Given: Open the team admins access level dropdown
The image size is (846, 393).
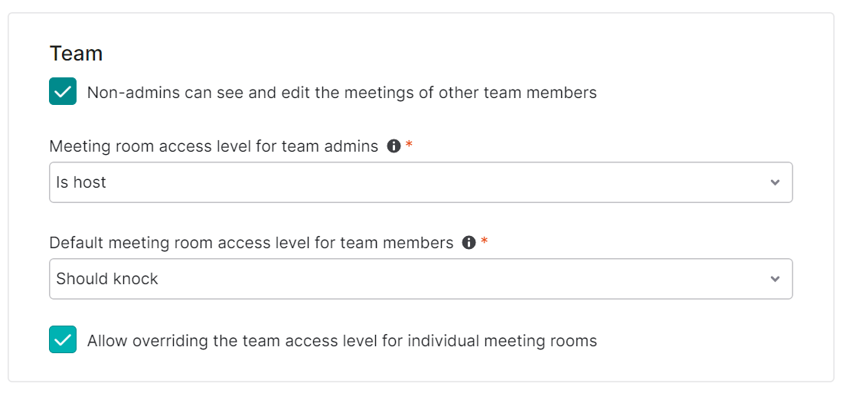Looking at the screenshot, I should (x=421, y=182).
